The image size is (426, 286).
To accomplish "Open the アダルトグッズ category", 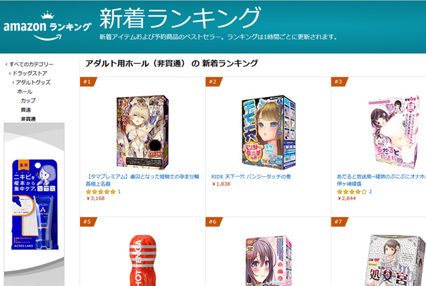I will point(33,82).
